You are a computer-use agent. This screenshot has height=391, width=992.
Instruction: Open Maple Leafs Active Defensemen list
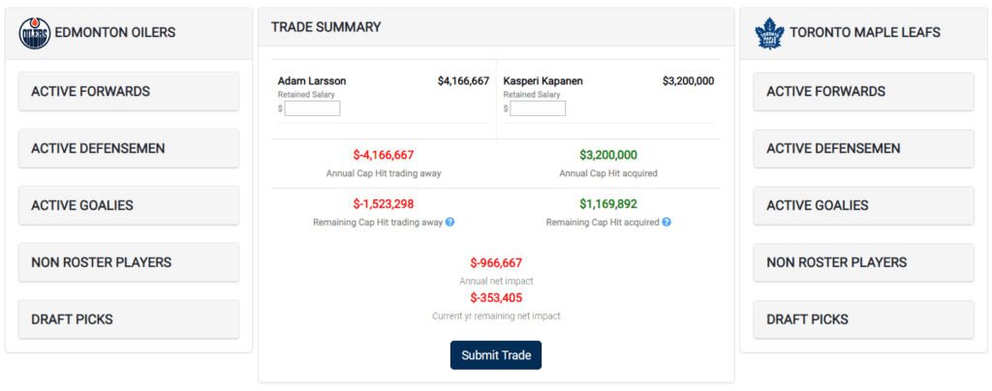point(863,149)
